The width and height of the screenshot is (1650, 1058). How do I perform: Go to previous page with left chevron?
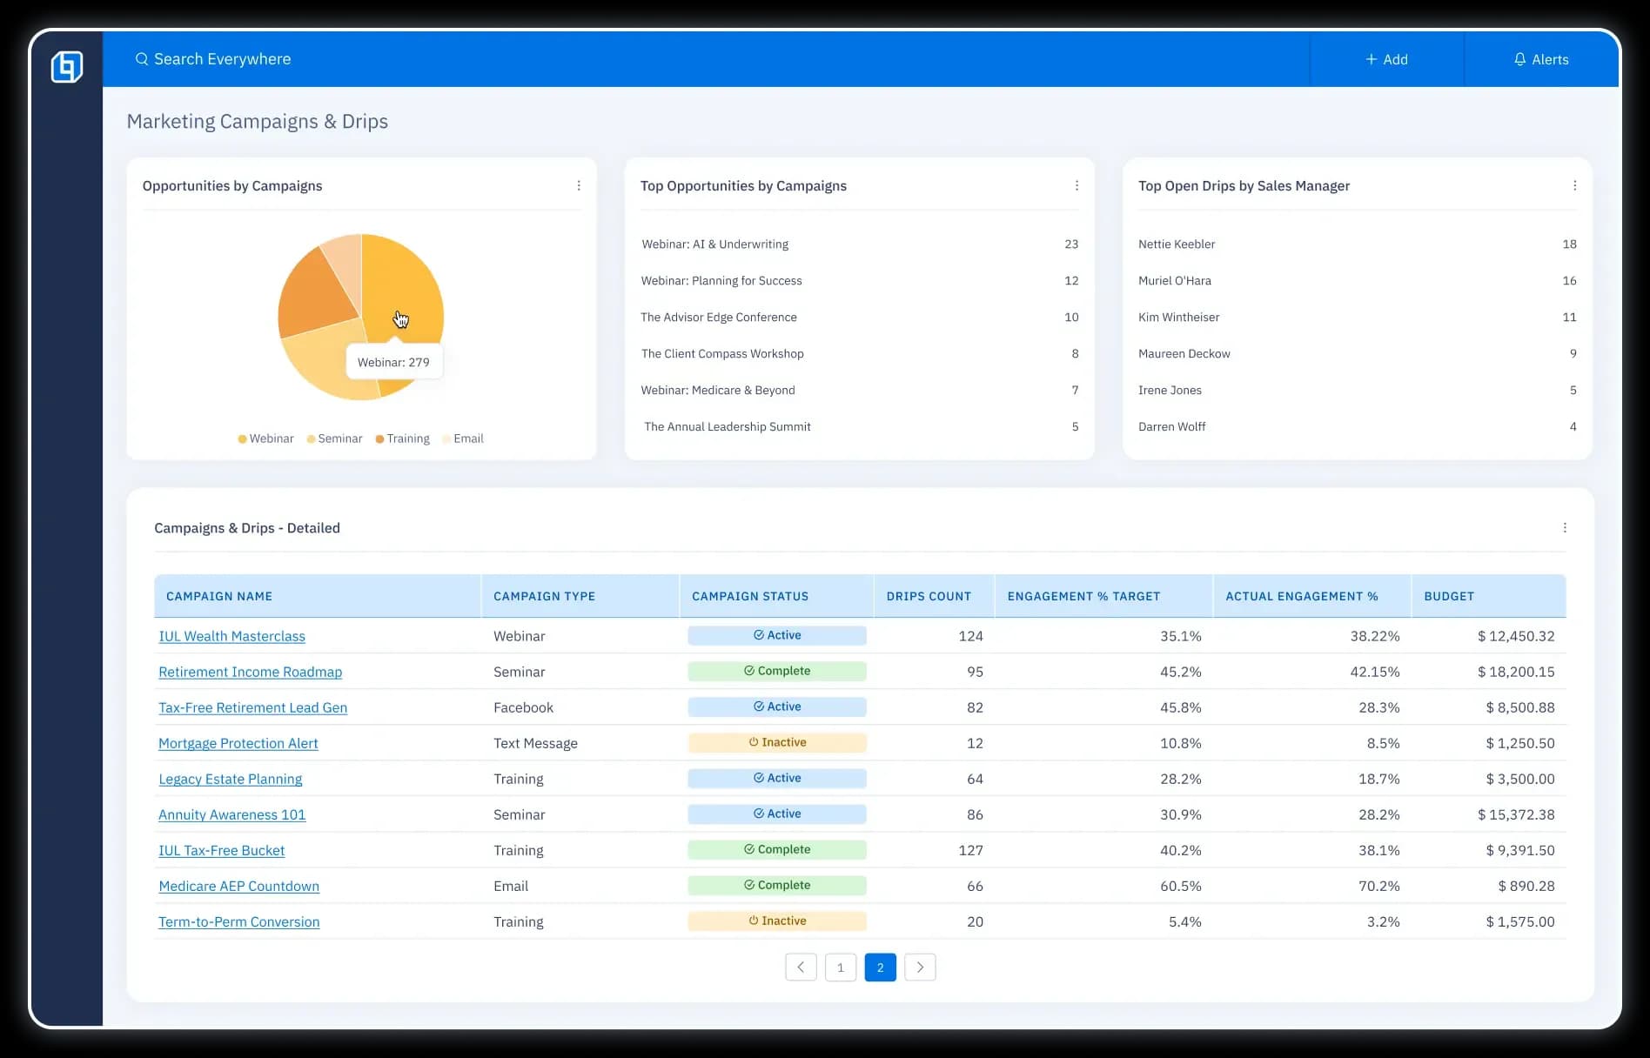point(801,968)
